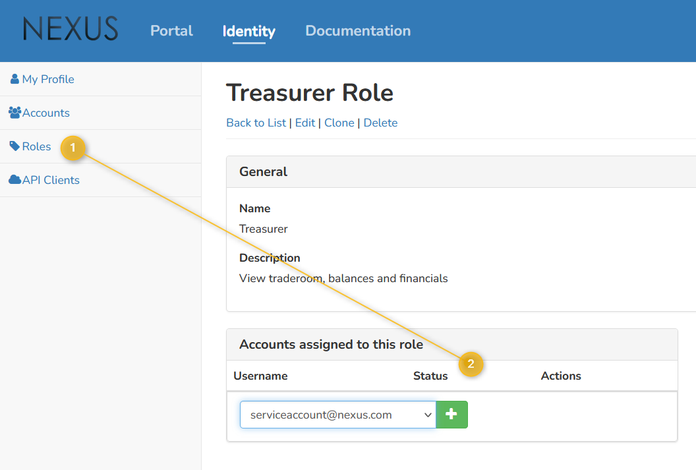The width and height of the screenshot is (696, 470).
Task: Click the person icon beside My Profile
Action: (14, 79)
